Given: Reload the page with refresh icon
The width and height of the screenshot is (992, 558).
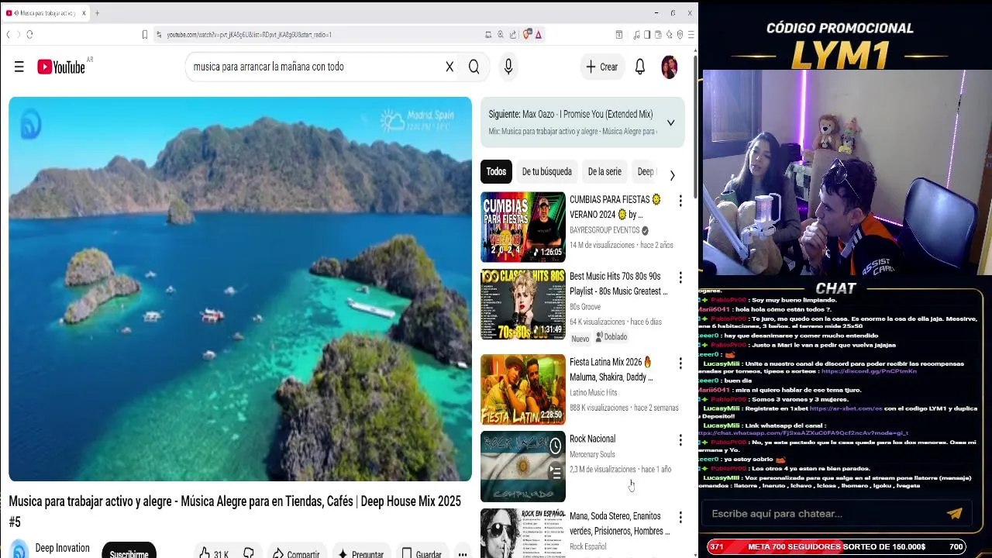Looking at the screenshot, I should 29,35.
